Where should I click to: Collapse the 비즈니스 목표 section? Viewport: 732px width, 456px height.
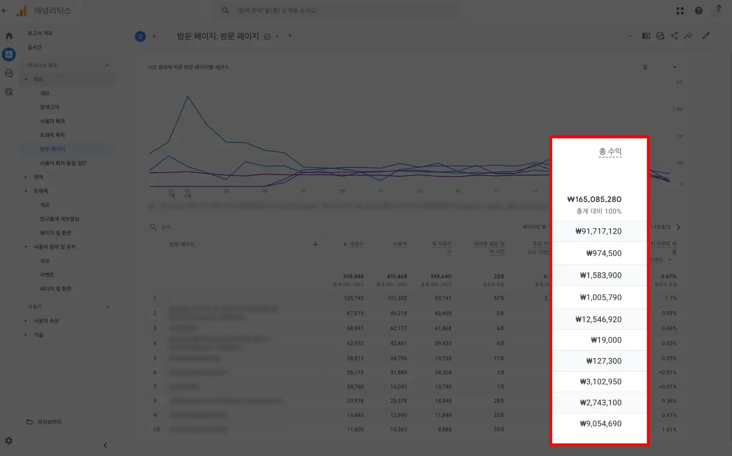tap(107, 65)
